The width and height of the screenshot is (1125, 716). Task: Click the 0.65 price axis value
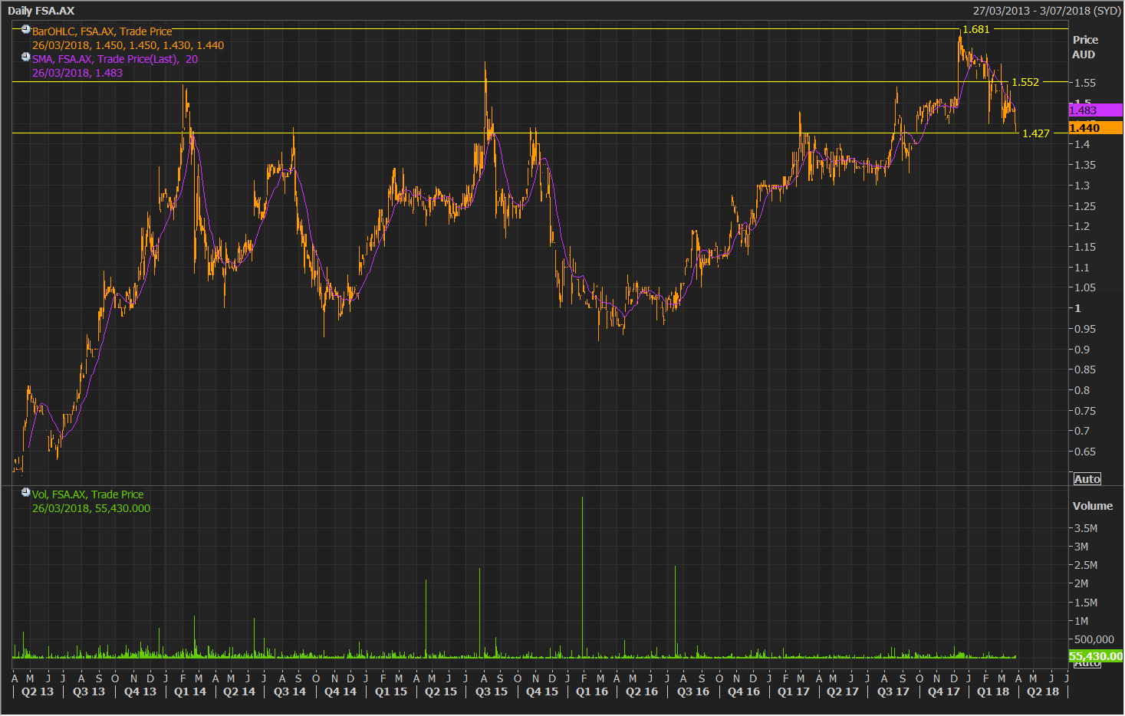[1085, 452]
